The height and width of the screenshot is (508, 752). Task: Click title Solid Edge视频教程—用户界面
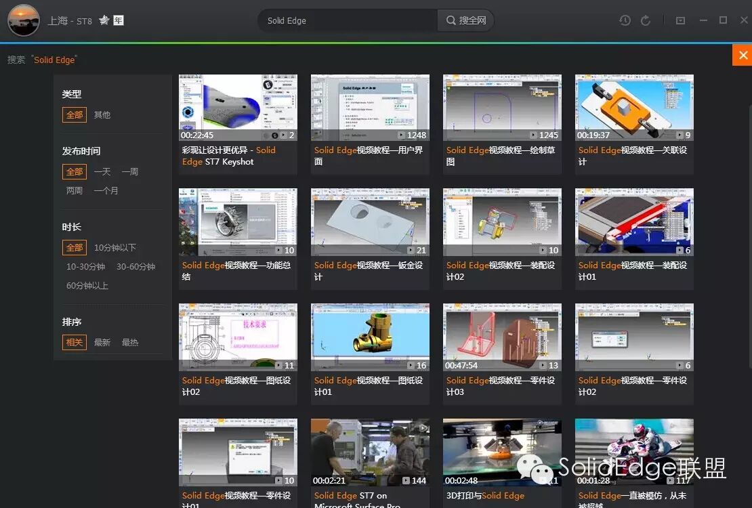click(x=369, y=156)
